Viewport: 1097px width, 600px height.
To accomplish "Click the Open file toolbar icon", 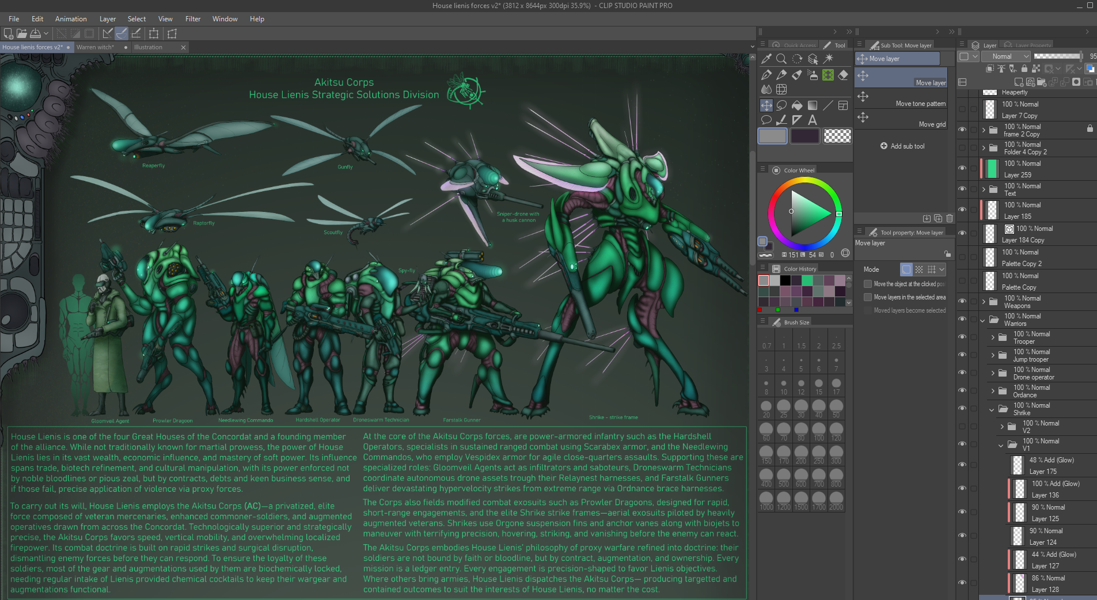I will coord(22,33).
